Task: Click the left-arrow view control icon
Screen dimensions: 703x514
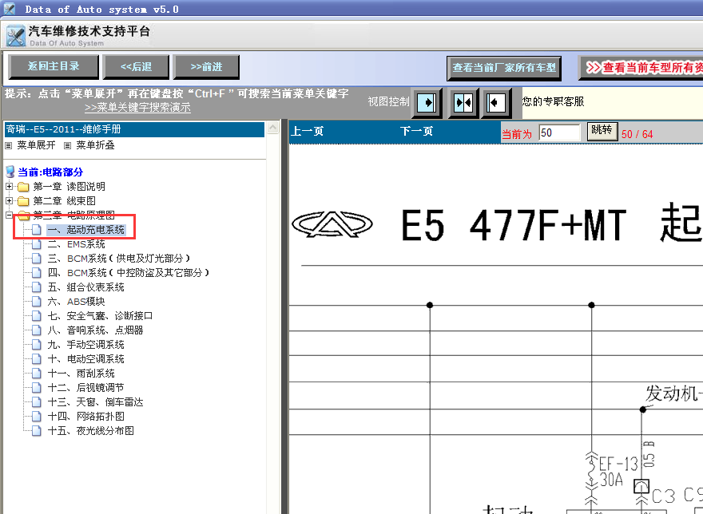Action: pos(496,103)
